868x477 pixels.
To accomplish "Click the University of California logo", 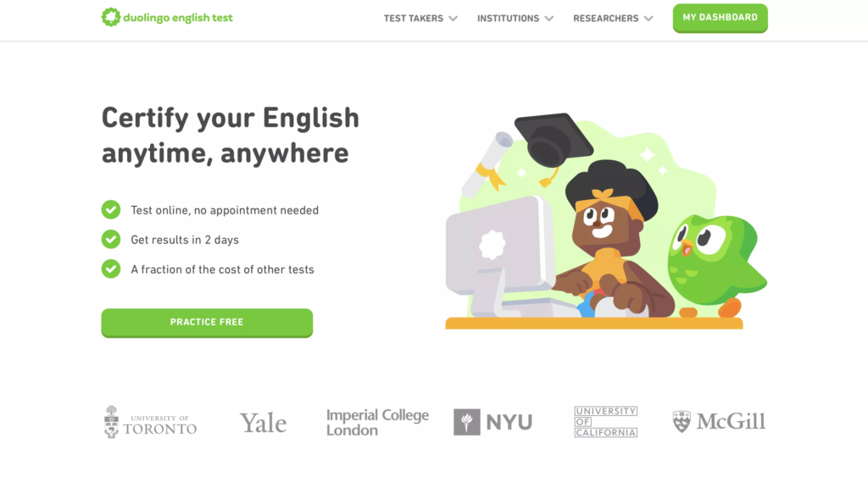I will click(x=605, y=421).
